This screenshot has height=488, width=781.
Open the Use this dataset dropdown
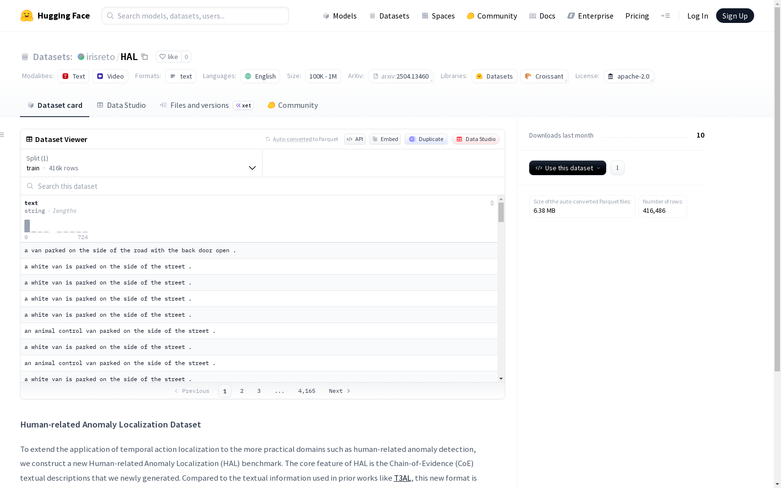(x=568, y=168)
